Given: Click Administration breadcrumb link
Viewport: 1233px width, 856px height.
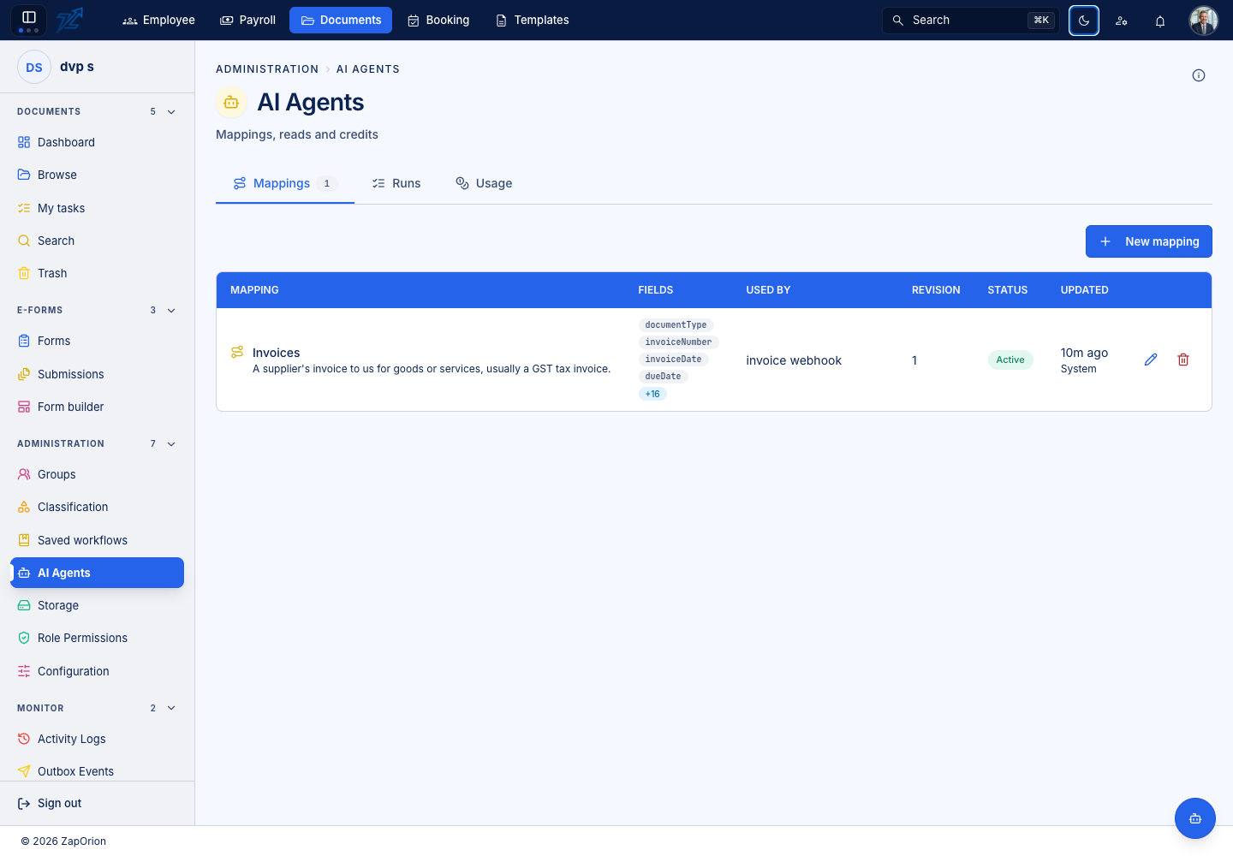Looking at the screenshot, I should [267, 69].
